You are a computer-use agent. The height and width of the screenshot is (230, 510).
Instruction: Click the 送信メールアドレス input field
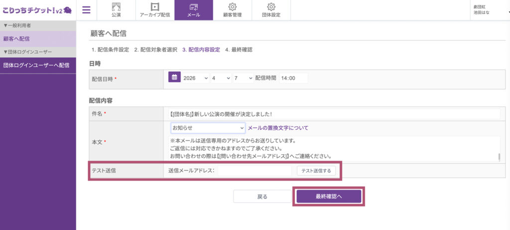255,171
